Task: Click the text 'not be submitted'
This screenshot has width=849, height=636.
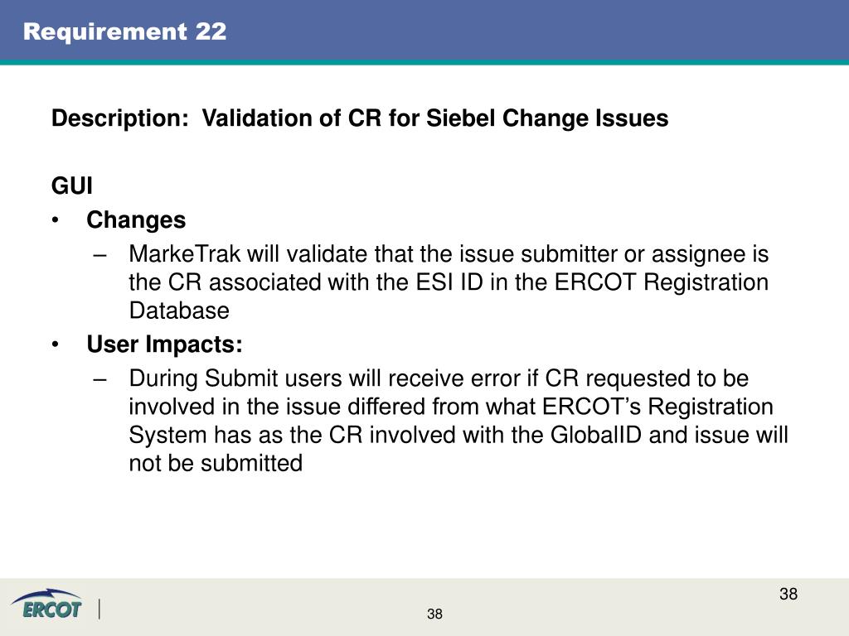Action: click(216, 464)
